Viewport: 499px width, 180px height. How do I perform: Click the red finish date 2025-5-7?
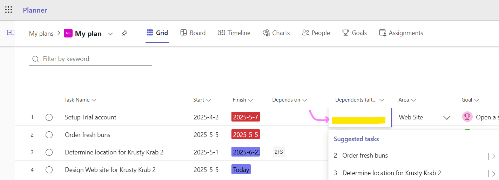pos(245,117)
